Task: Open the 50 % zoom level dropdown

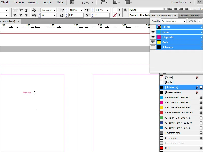Action: tap(92, 2)
